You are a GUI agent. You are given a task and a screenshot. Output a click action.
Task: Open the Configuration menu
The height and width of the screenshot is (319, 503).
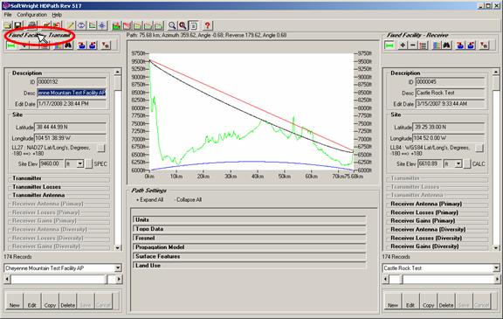(x=31, y=15)
